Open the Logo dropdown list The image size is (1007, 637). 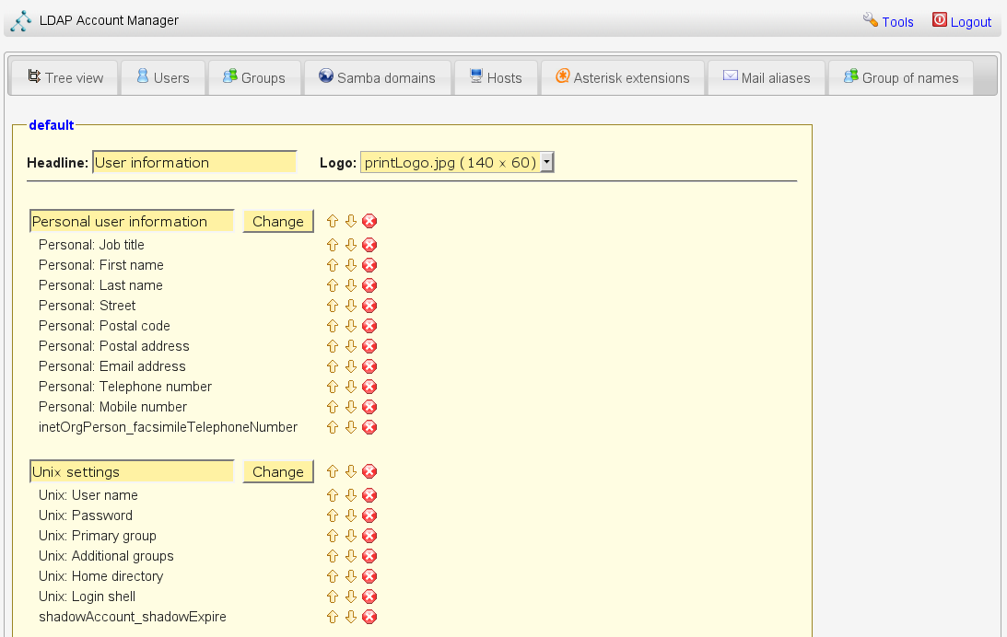(457, 162)
